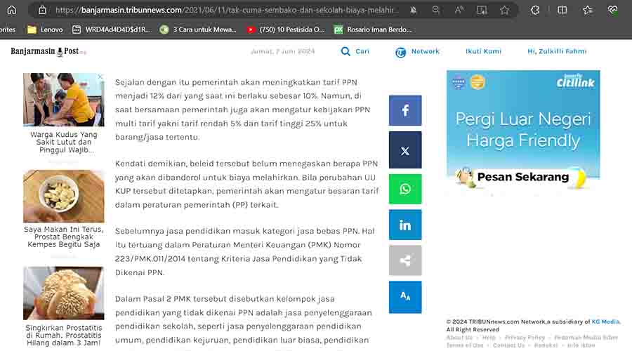Open the Lenovo bookmarks folder
The width and height of the screenshot is (632, 351).
click(x=44, y=29)
